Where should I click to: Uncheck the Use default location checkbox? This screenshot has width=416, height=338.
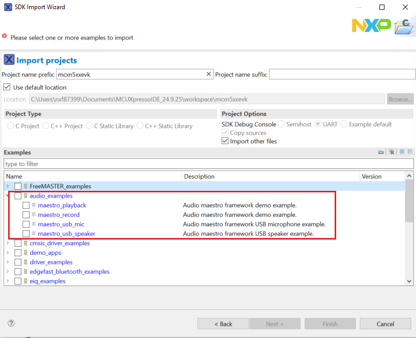click(7, 86)
